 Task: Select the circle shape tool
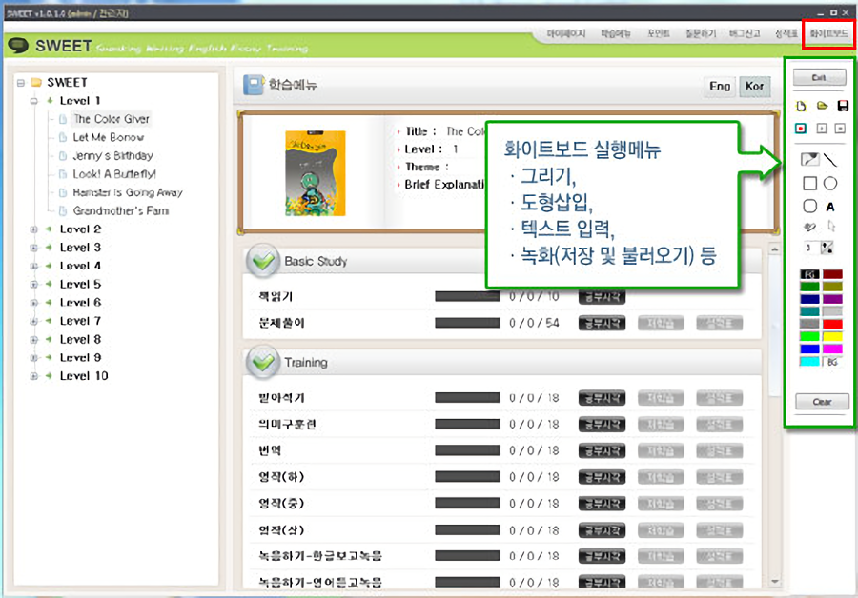pyautogui.click(x=831, y=183)
